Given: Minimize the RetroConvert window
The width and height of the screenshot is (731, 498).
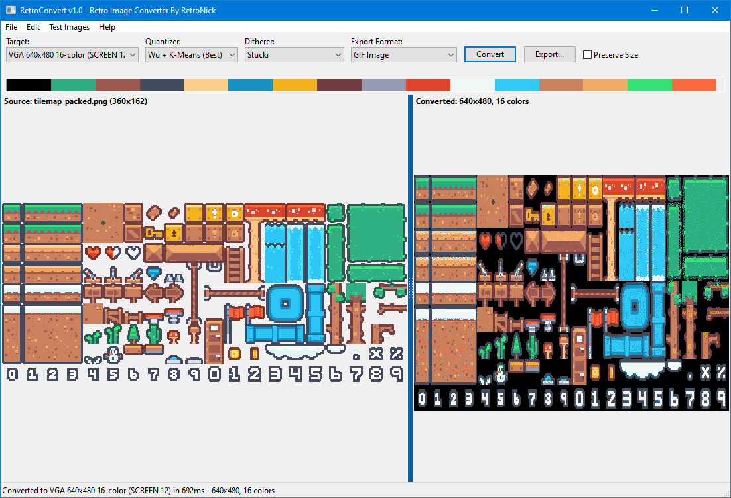Looking at the screenshot, I should coord(655,10).
